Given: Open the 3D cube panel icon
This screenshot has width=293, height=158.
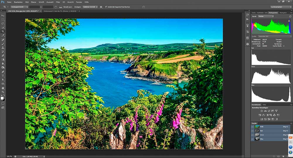Looking at the screenshot, I should click(x=248, y=44).
